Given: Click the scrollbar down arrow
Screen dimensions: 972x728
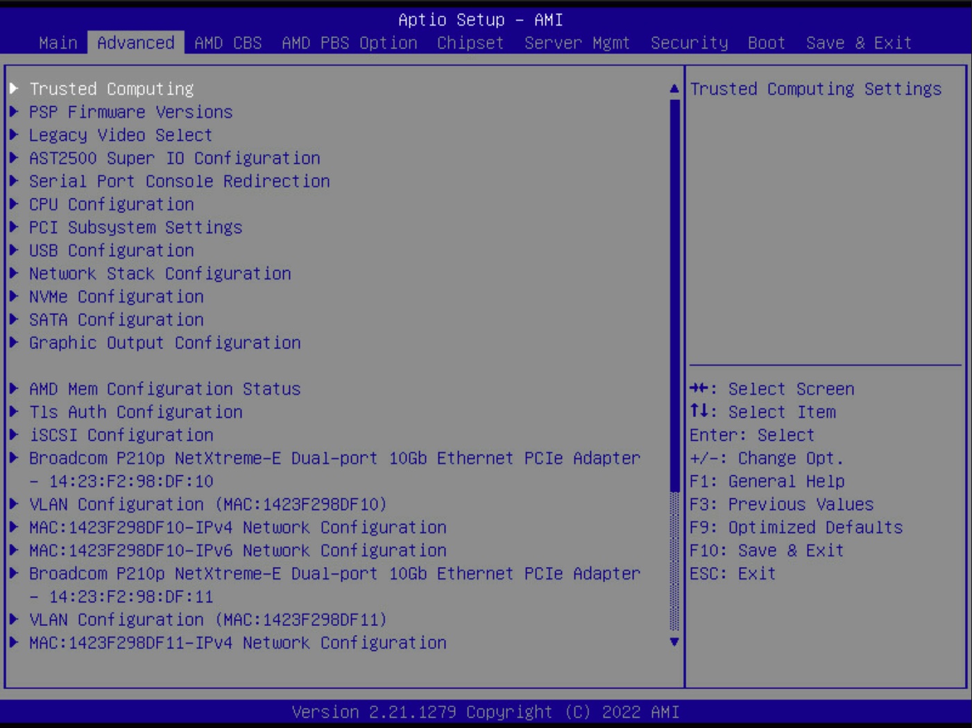Looking at the screenshot, I should [x=674, y=642].
